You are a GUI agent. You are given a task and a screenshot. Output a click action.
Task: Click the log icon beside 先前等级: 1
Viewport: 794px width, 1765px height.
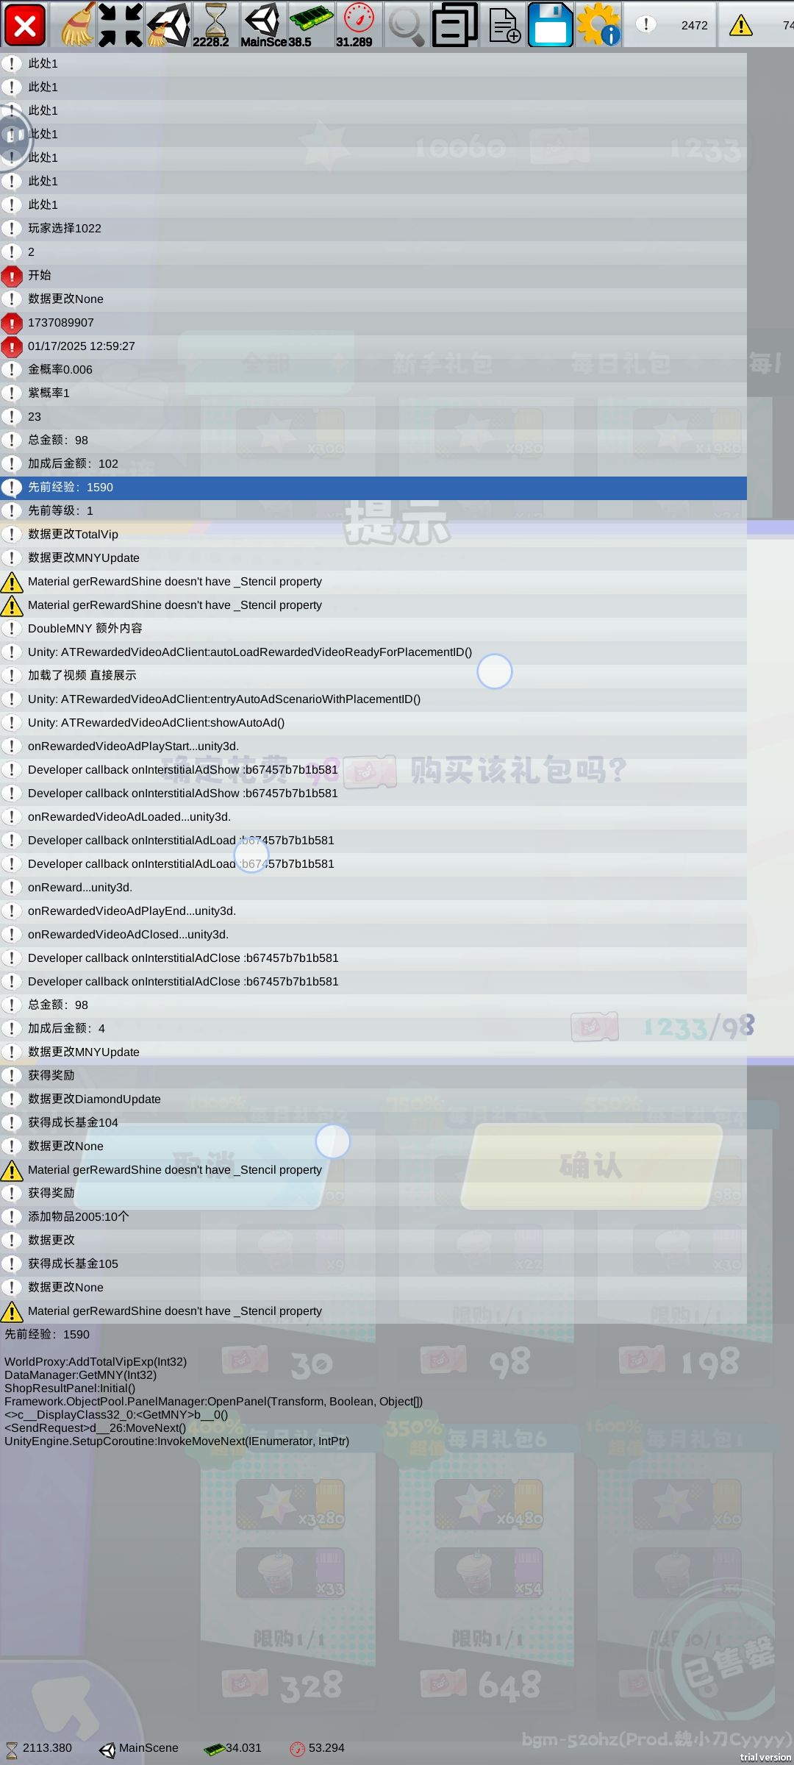point(12,511)
